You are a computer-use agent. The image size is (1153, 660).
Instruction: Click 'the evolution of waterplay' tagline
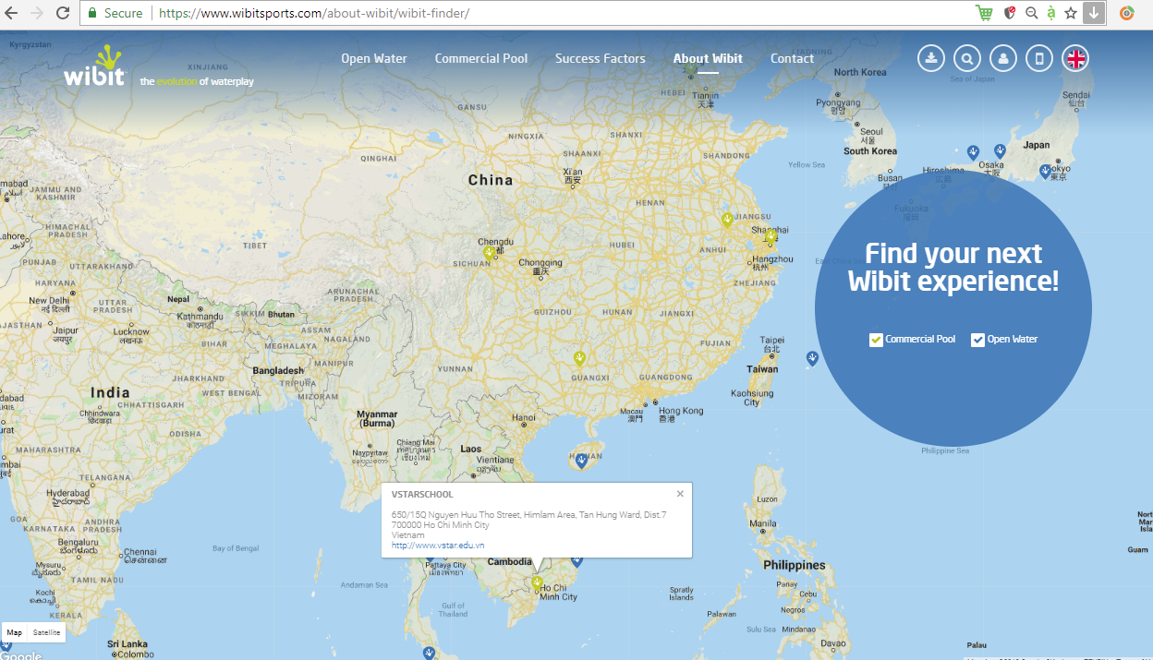tap(197, 81)
